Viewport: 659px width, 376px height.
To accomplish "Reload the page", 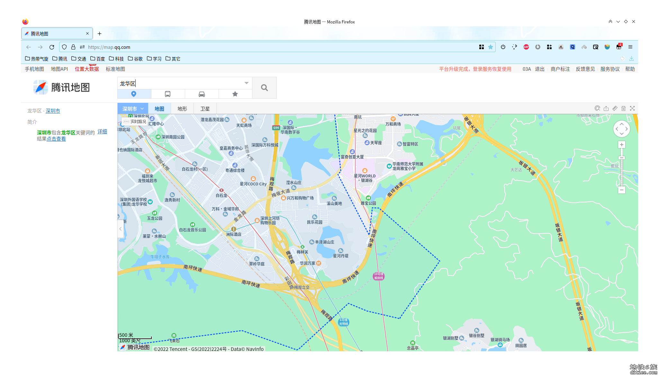I will point(52,47).
